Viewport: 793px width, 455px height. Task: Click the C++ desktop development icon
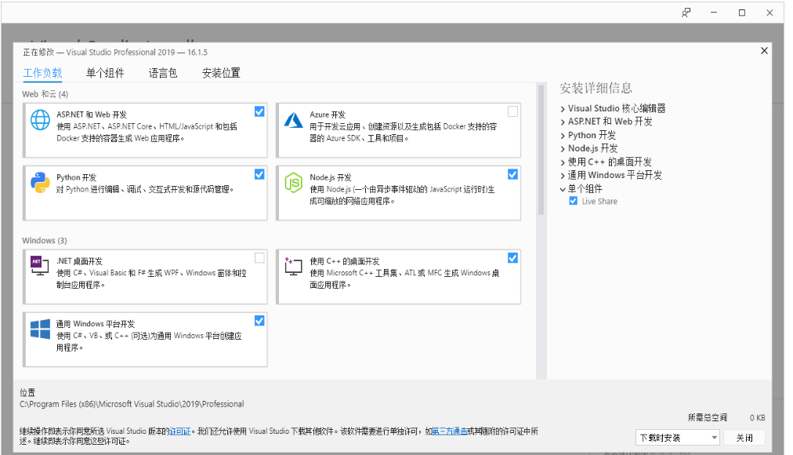293,266
